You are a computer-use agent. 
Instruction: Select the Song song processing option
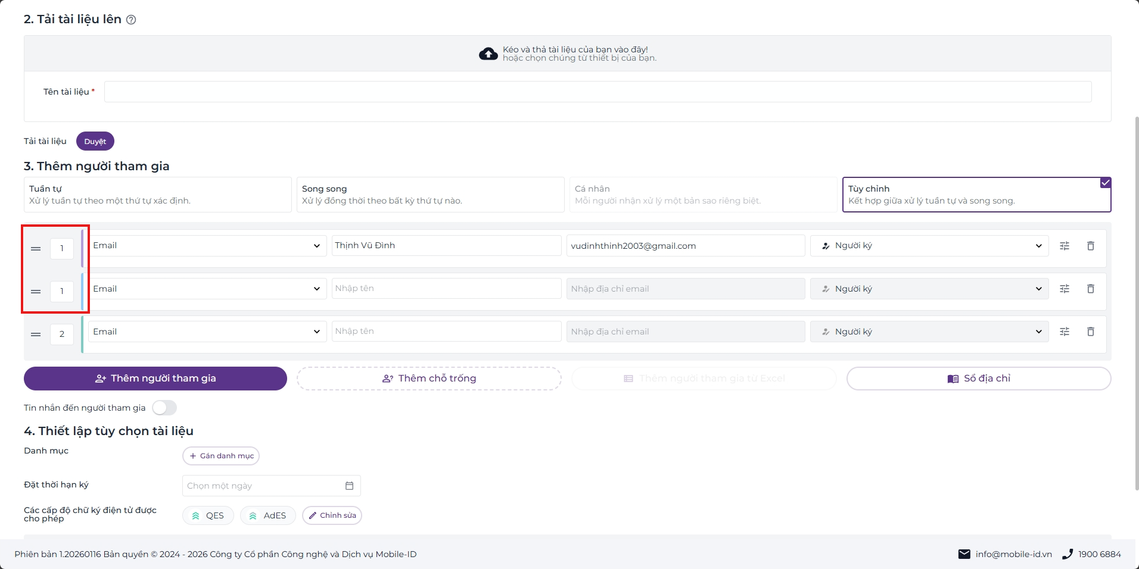click(x=431, y=195)
